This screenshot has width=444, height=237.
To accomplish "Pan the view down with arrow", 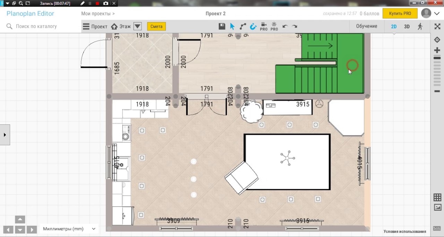I will (x=20, y=229).
